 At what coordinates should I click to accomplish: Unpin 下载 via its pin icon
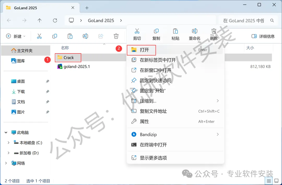pyautogui.click(x=48, y=92)
